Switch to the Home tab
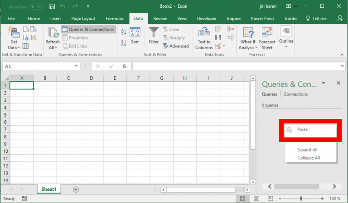The image size is (348, 203). click(x=34, y=19)
